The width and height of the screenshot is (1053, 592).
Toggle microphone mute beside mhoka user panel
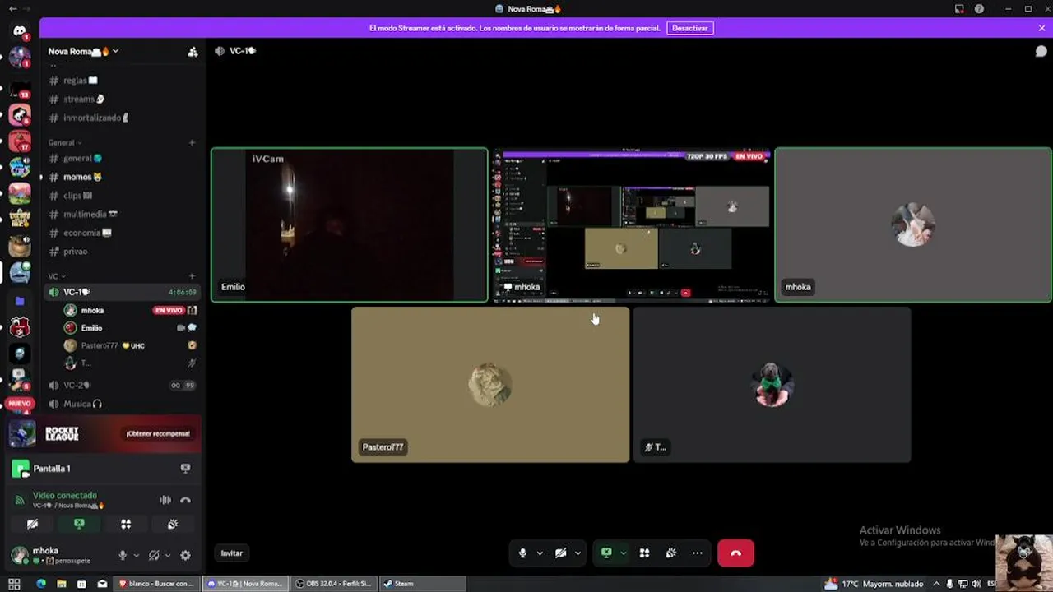pyautogui.click(x=123, y=555)
